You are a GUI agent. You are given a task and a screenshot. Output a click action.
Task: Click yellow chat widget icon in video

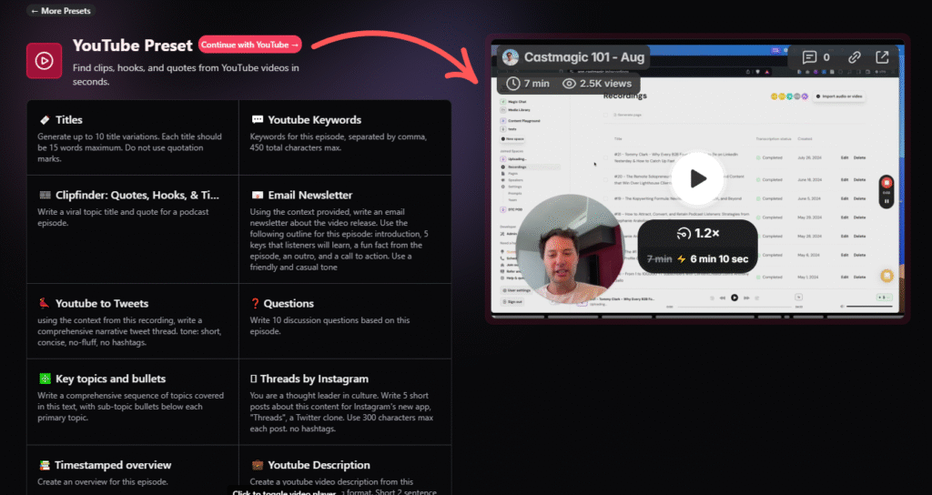(886, 276)
